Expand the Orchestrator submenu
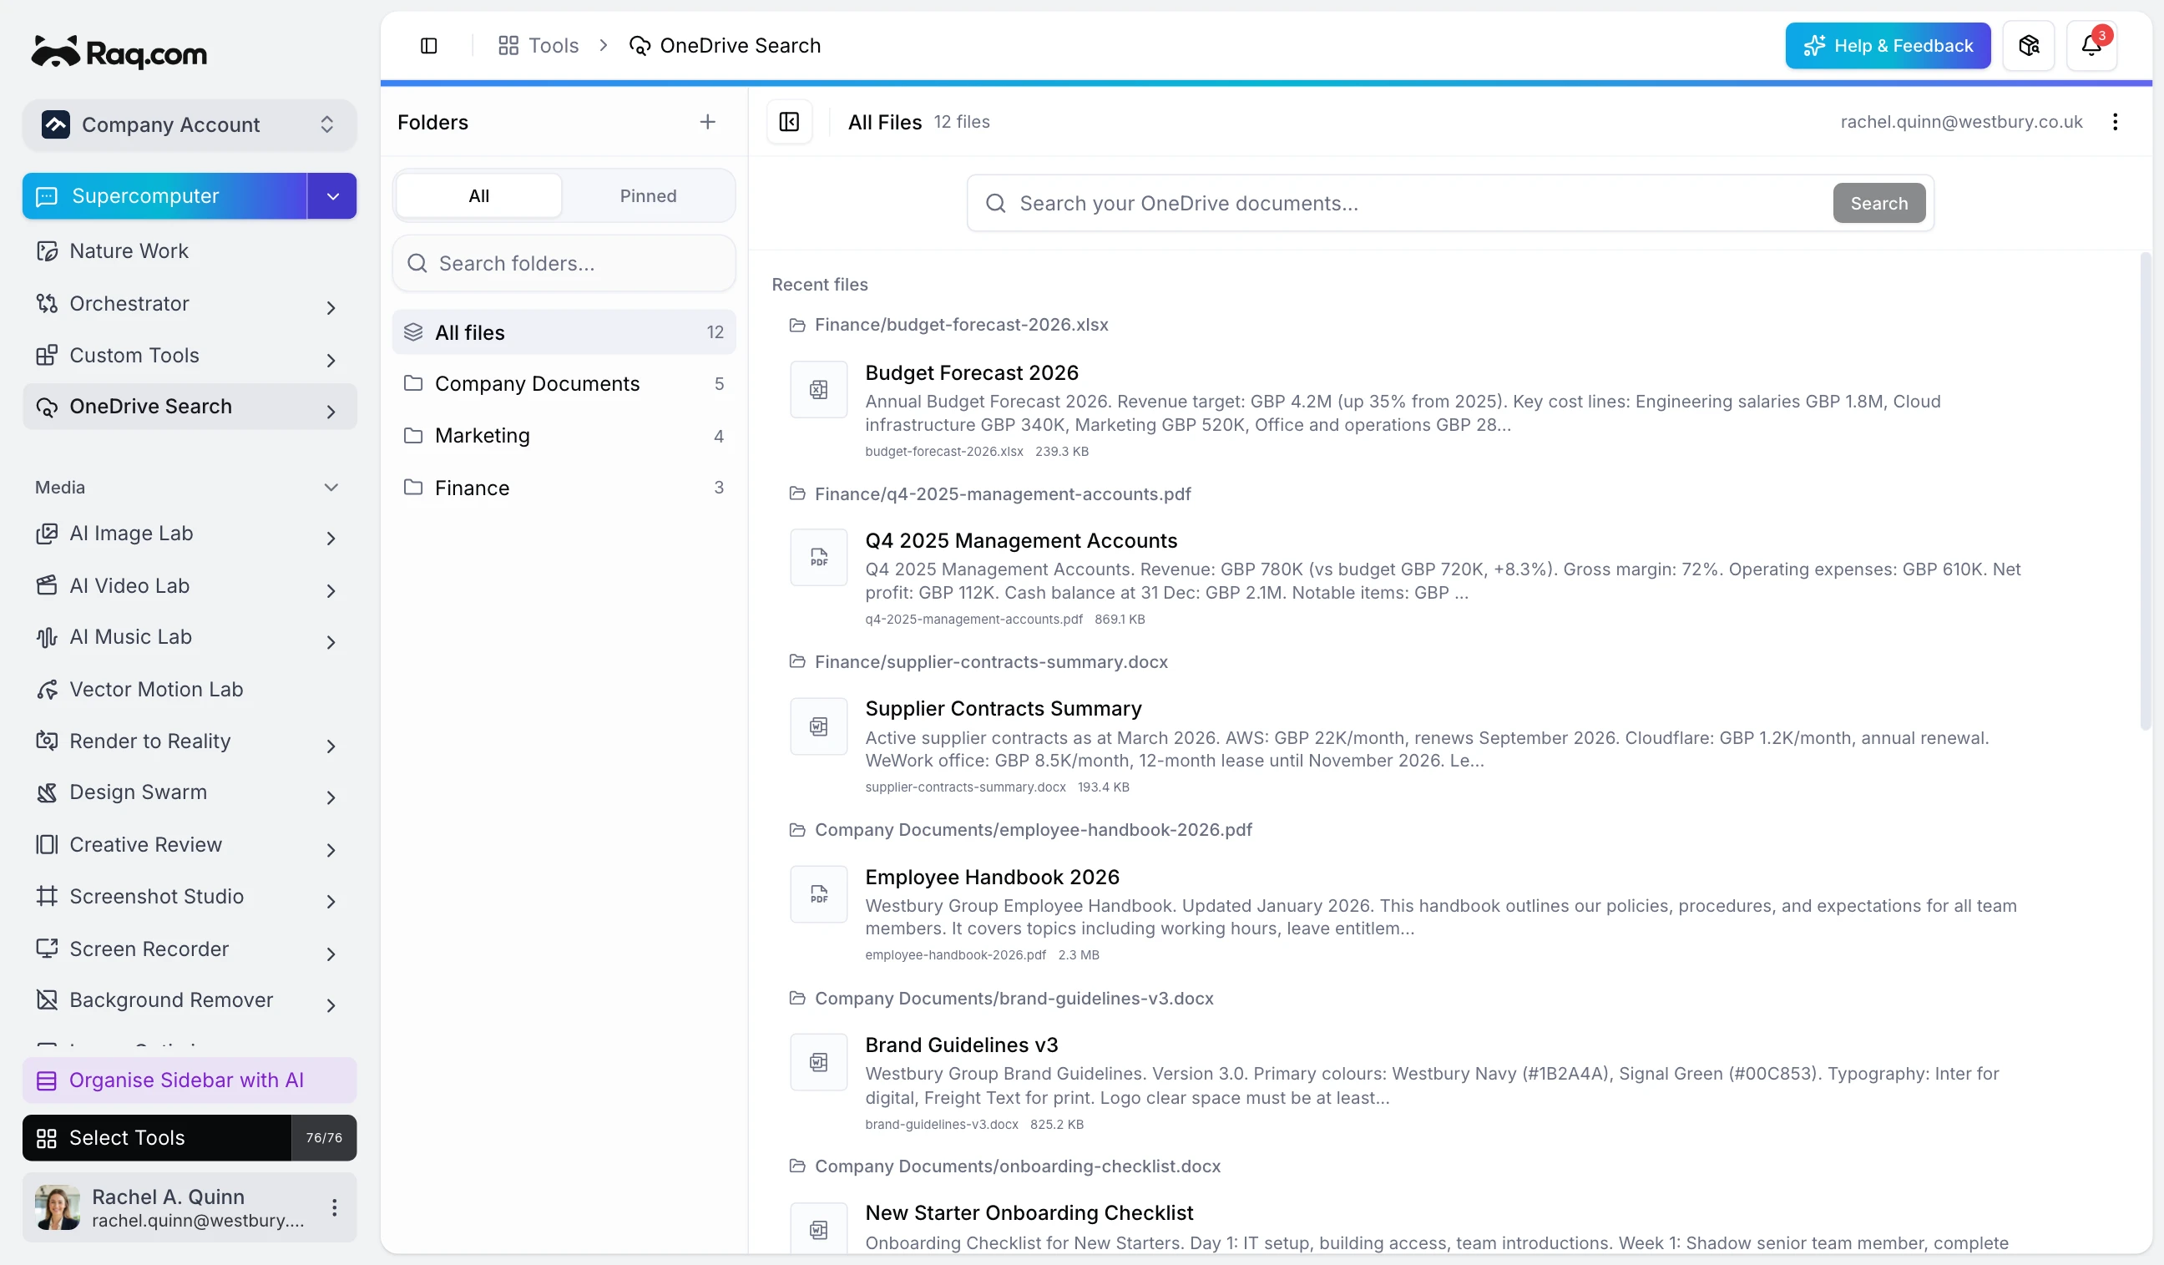The image size is (2164, 1265). [x=331, y=306]
